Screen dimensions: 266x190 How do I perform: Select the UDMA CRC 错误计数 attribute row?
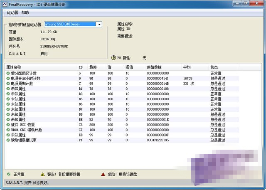(x=122, y=130)
